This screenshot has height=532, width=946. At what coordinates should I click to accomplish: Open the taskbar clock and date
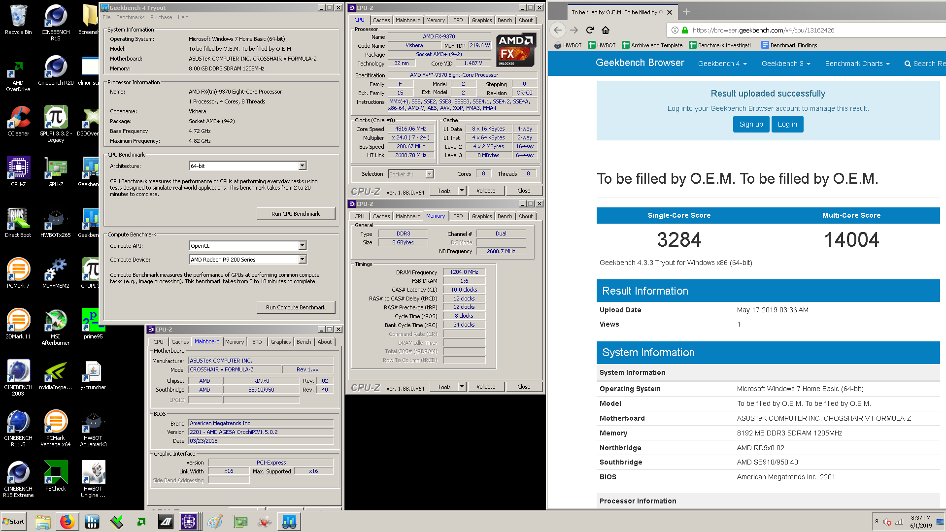[x=920, y=522]
